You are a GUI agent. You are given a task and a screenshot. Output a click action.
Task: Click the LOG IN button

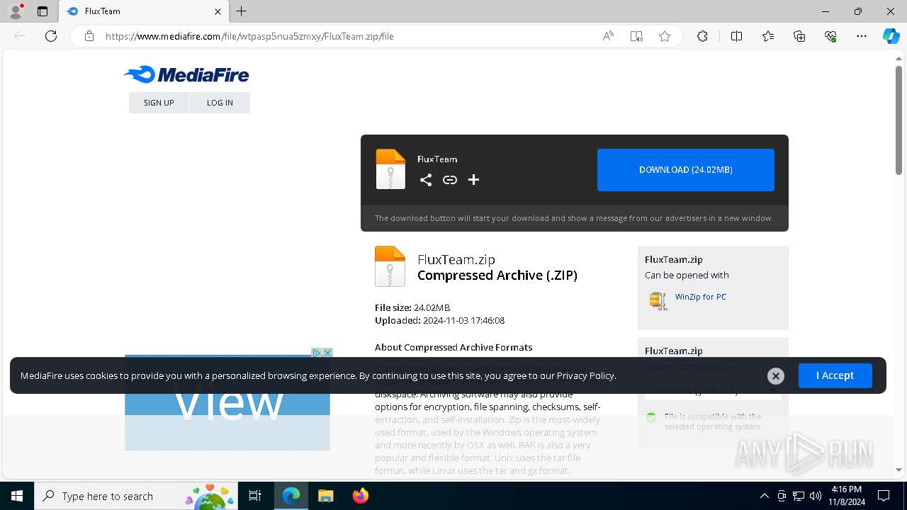pyautogui.click(x=220, y=103)
